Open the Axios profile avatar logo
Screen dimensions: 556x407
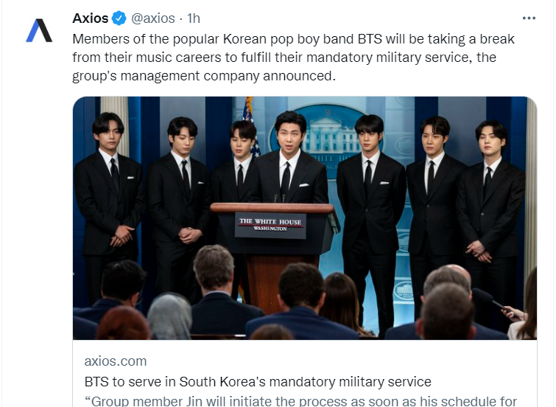pyautogui.click(x=39, y=30)
